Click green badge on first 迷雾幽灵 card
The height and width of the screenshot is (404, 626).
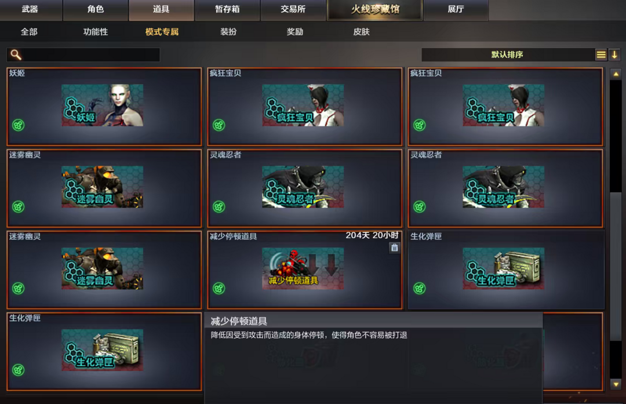click(19, 207)
